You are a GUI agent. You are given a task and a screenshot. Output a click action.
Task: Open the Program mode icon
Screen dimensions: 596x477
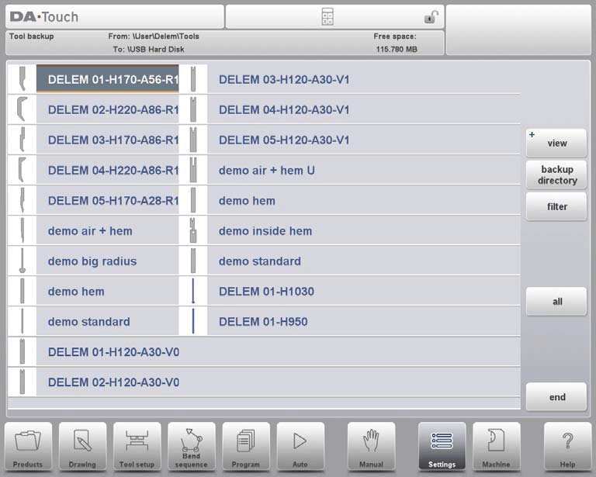click(246, 446)
